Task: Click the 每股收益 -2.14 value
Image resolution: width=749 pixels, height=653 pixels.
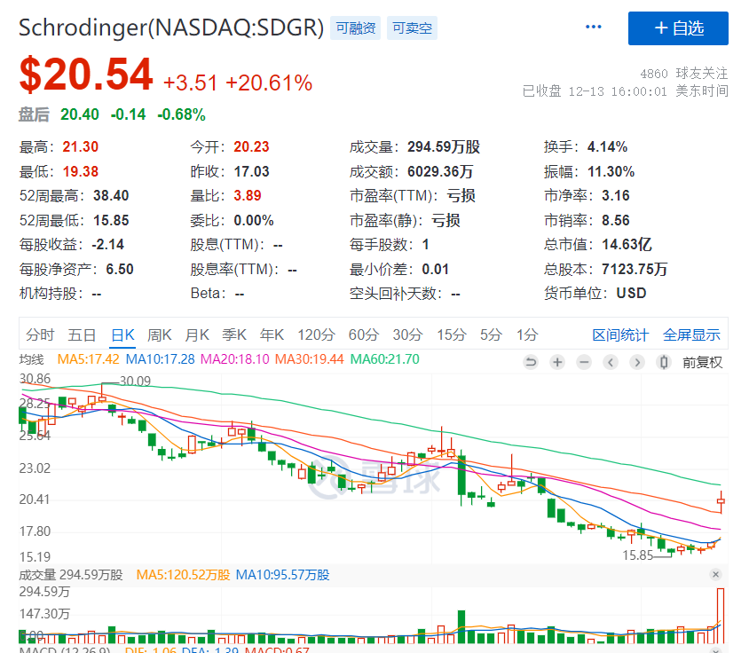Action: 107,245
